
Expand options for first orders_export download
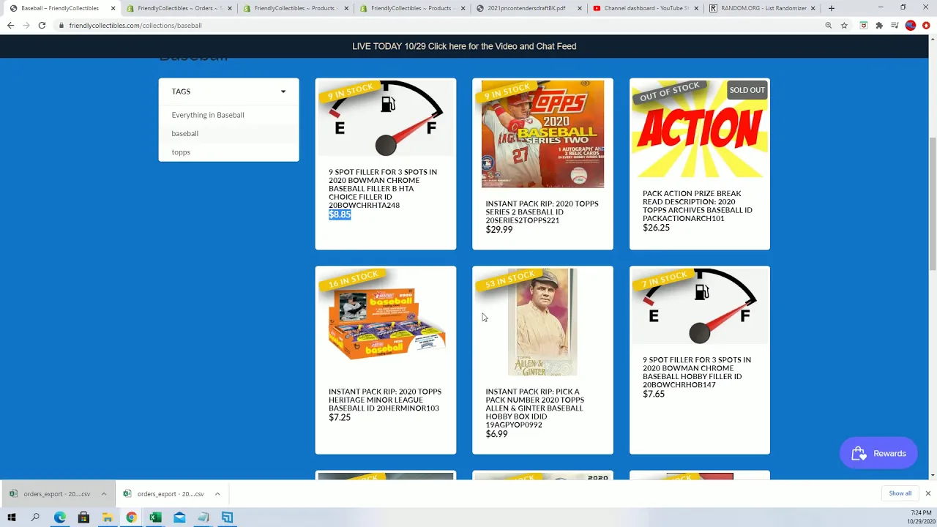coord(103,493)
